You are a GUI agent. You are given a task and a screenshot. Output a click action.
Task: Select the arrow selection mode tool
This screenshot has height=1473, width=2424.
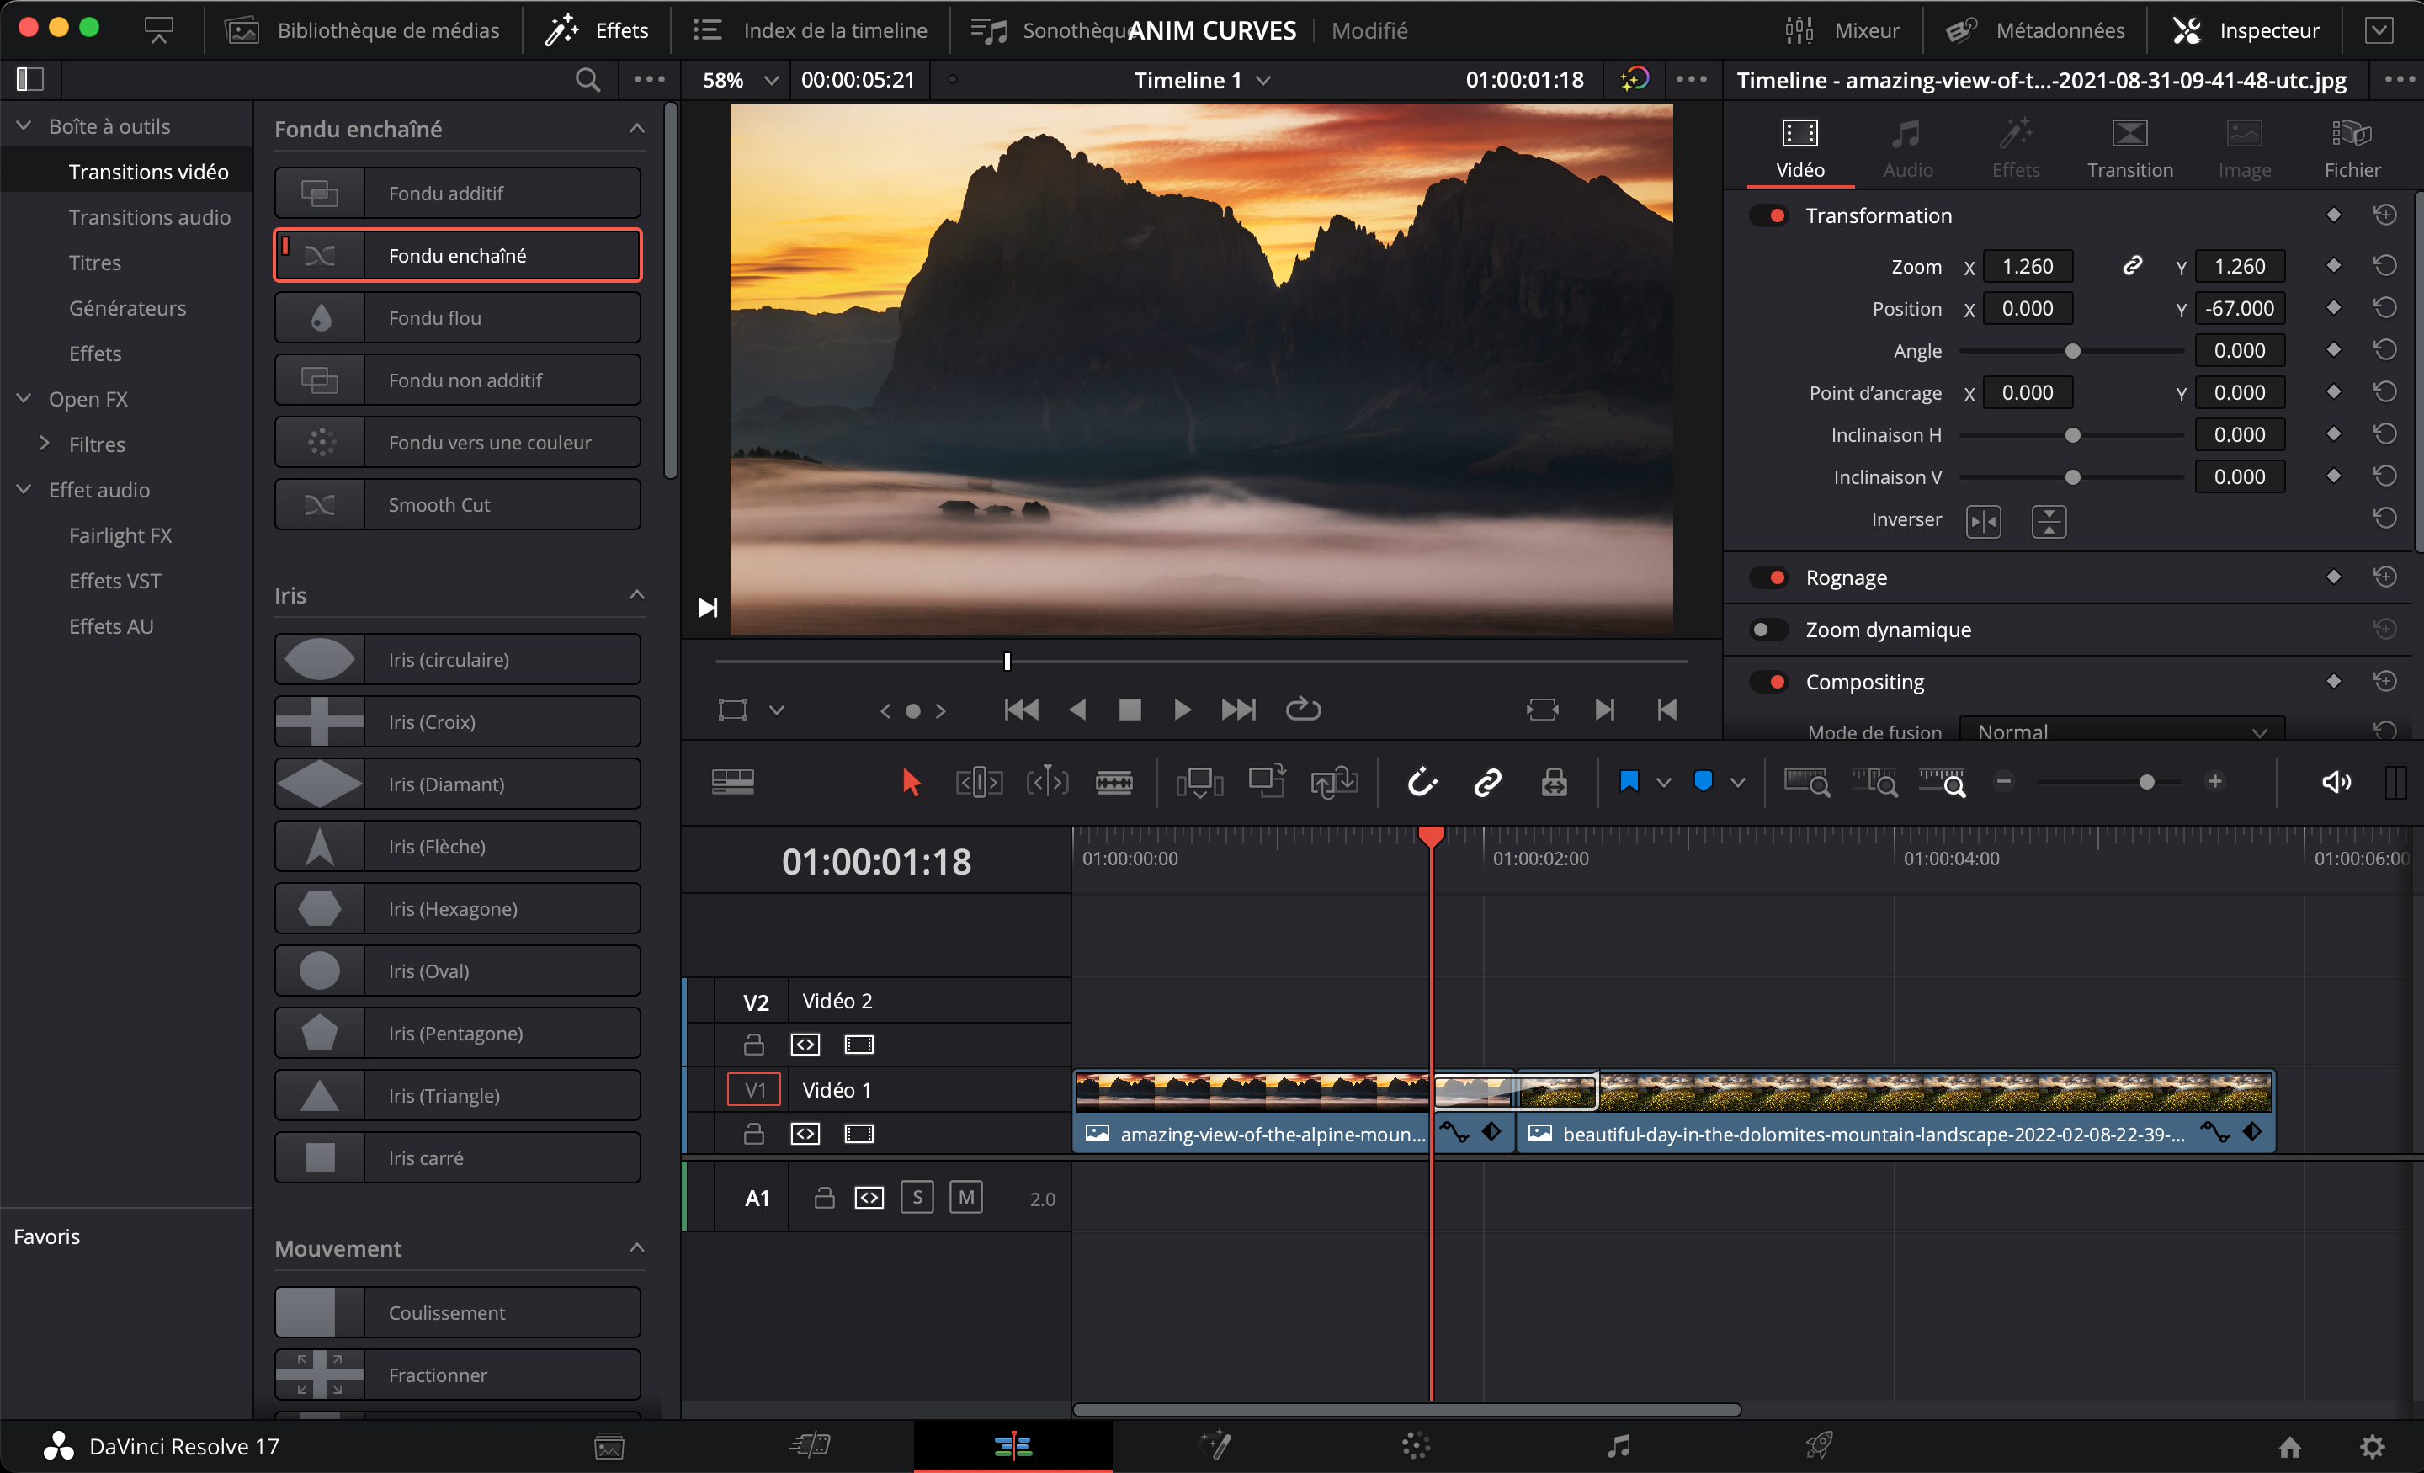[x=910, y=782]
